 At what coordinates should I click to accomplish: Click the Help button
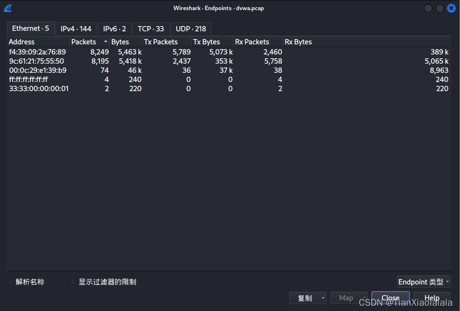pyautogui.click(x=432, y=298)
